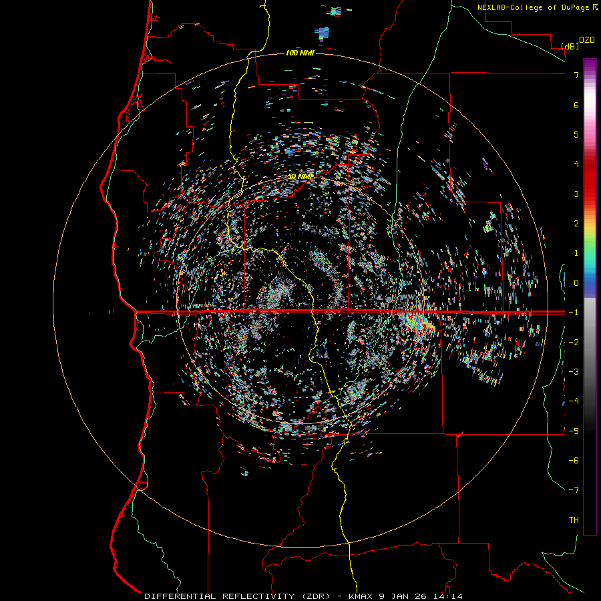The width and height of the screenshot is (601, 601).
Task: Click the -7 value on color scale
Action: [x=574, y=490]
